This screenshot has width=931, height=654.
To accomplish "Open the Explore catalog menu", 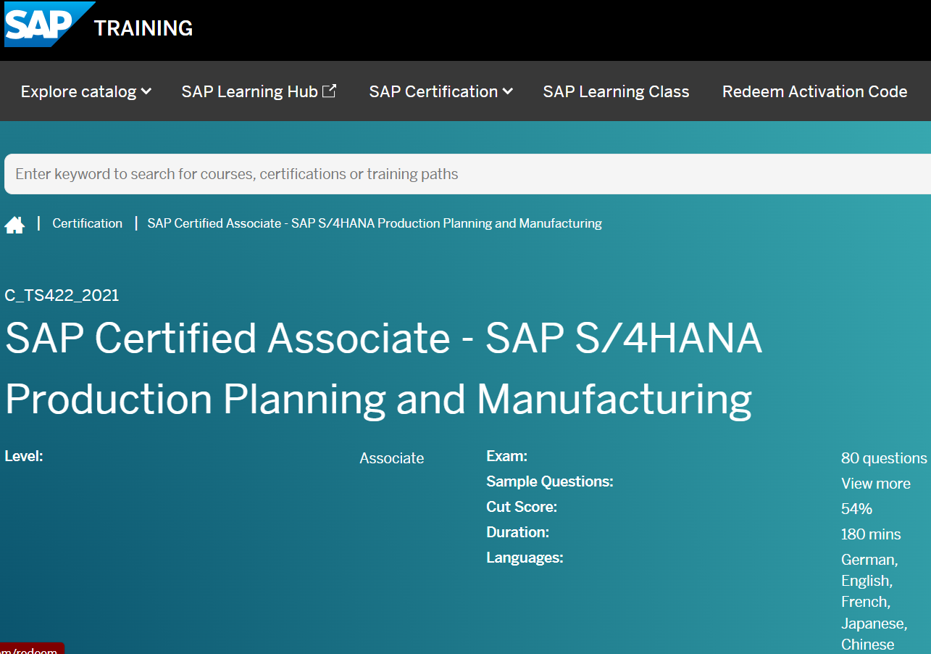I will [85, 91].
